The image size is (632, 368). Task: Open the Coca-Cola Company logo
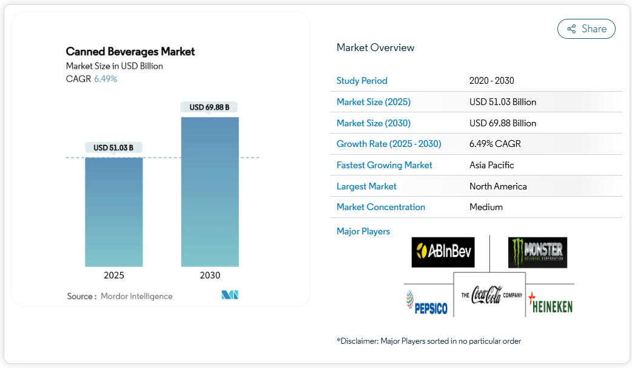[x=489, y=295]
